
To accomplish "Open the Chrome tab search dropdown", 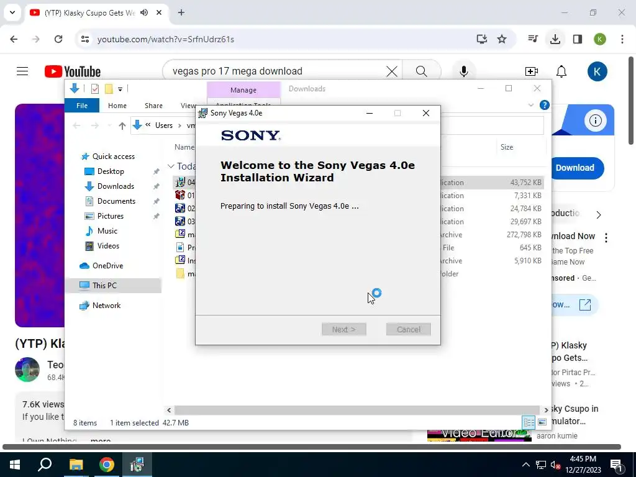I will [12, 12].
